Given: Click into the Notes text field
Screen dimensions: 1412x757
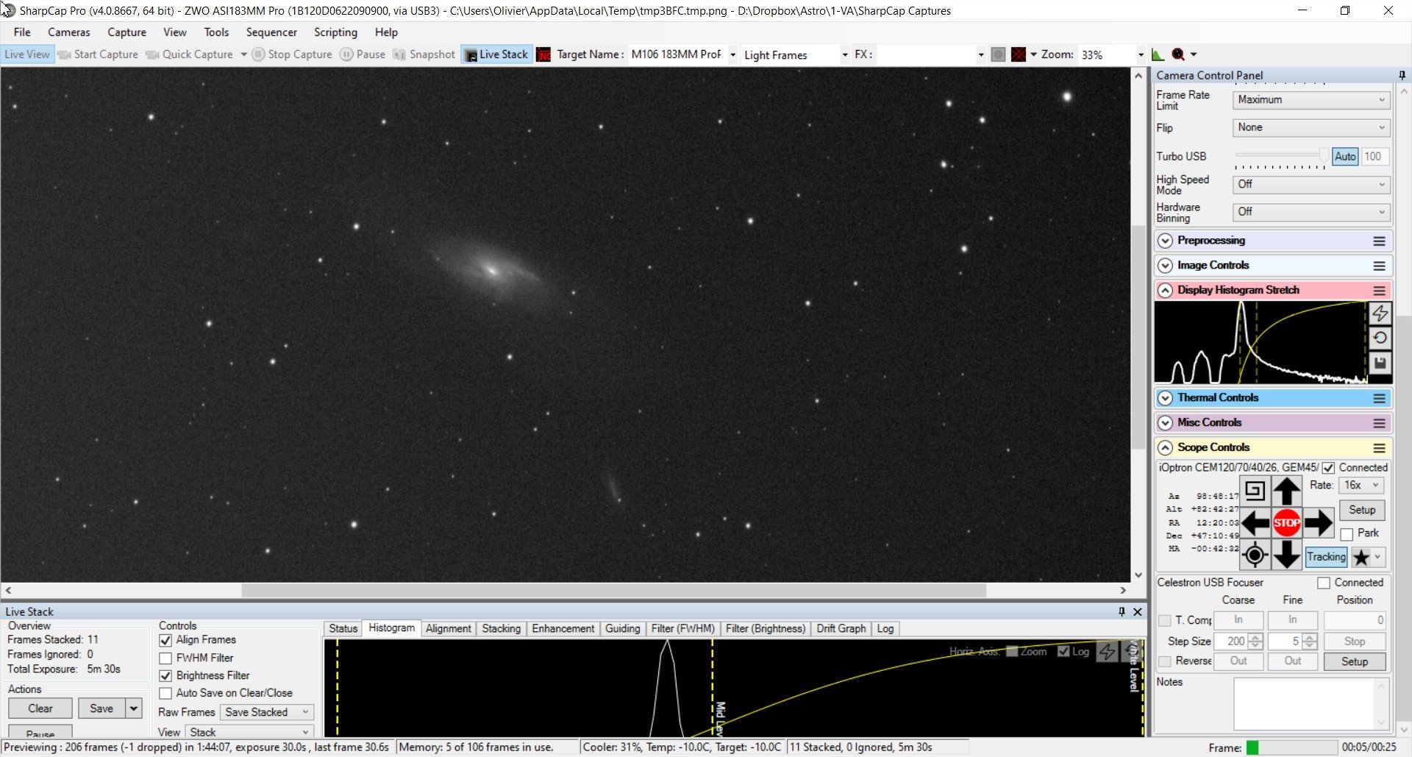Looking at the screenshot, I should click(x=1304, y=704).
